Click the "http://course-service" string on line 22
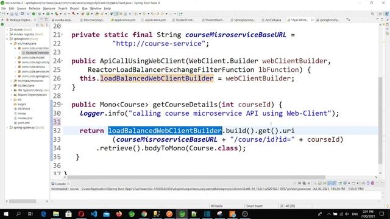 (158, 44)
